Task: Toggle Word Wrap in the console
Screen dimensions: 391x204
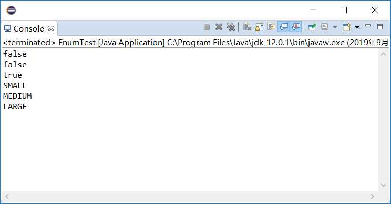Action: 271,26
